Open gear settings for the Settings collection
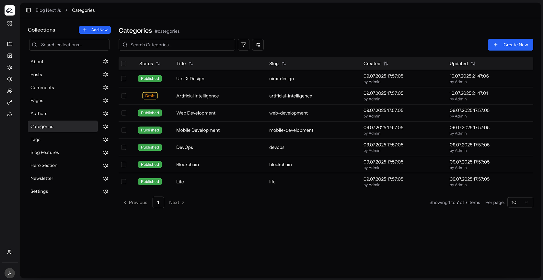 (106, 191)
